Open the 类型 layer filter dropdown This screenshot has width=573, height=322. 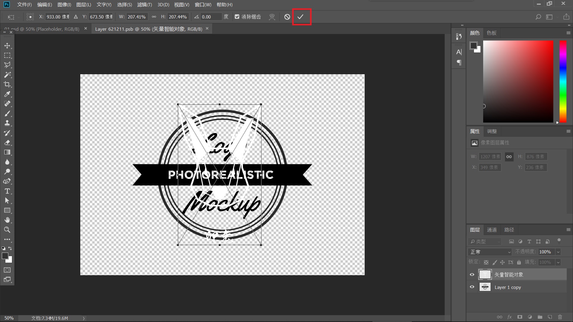[485, 241]
